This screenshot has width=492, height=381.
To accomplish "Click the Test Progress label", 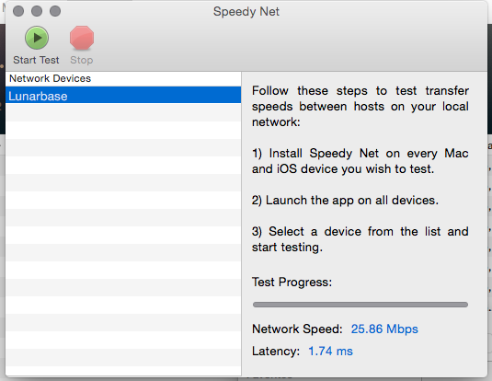I will pos(292,282).
